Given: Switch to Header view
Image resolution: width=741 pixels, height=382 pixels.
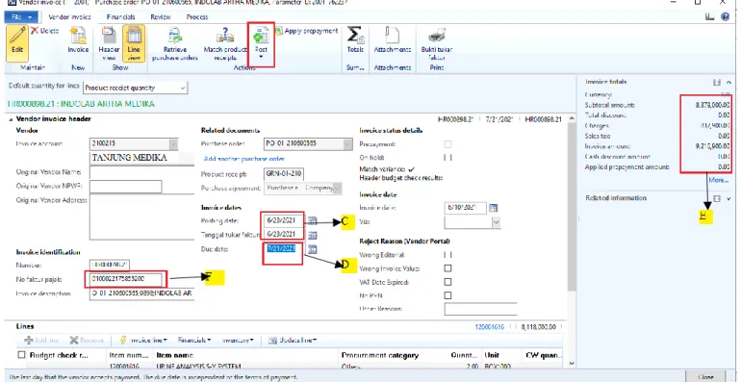Looking at the screenshot, I should (109, 43).
